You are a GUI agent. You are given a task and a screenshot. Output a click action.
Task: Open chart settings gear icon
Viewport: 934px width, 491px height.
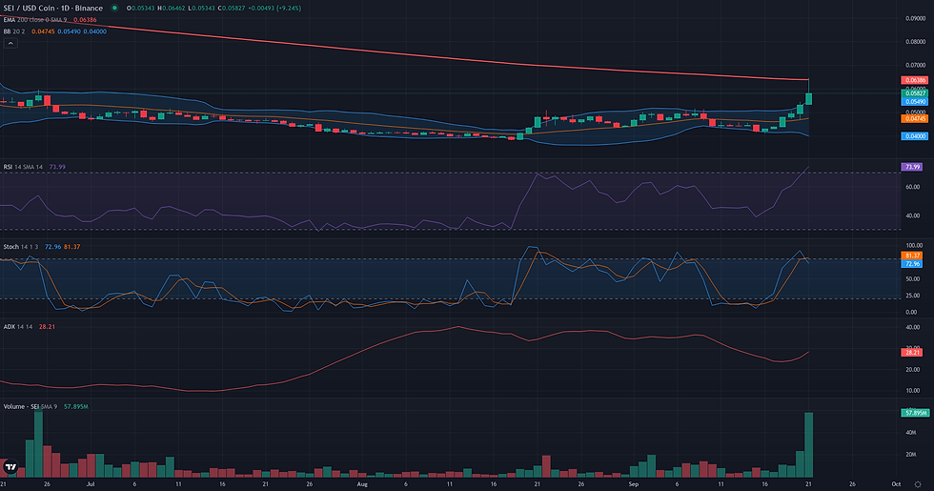pyautogui.click(x=917, y=484)
